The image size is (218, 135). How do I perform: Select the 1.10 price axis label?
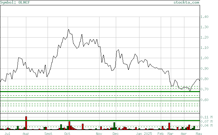(204, 48)
